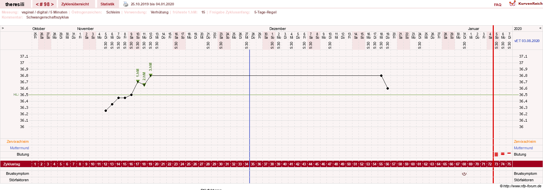Go to next cycle with right arrow

[x=52, y=4]
